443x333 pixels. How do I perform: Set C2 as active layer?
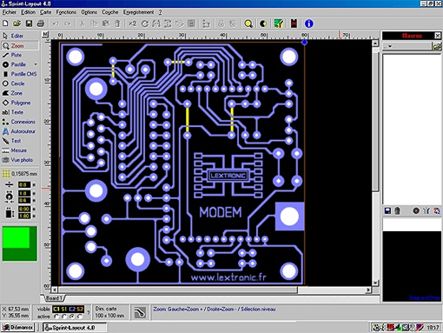tap(72, 316)
